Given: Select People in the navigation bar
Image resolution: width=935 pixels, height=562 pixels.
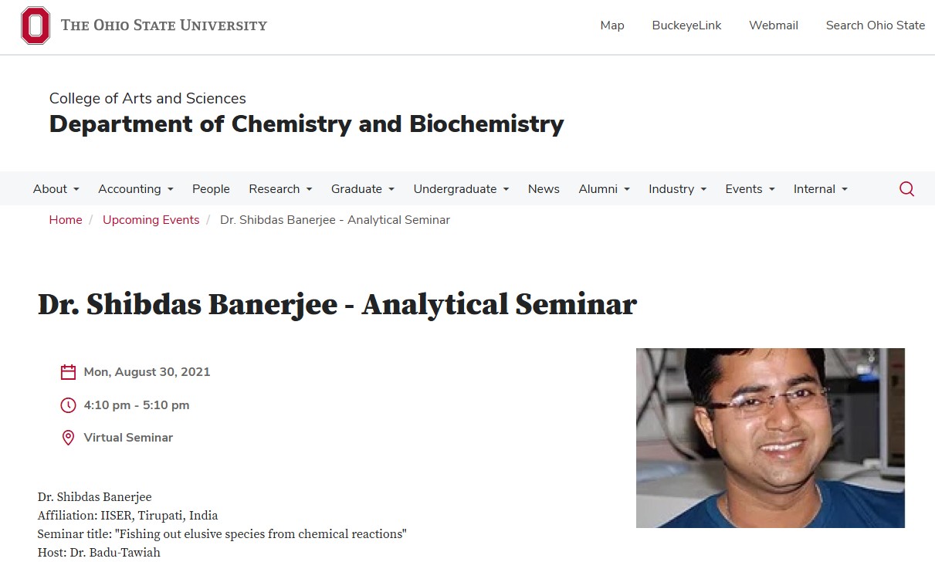Looking at the screenshot, I should tap(211, 189).
